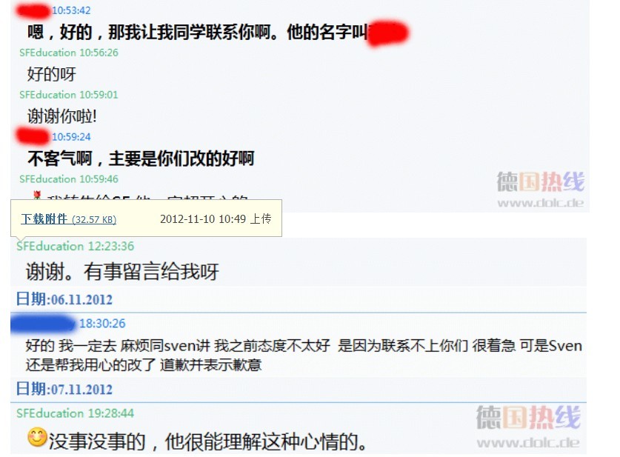This screenshot has height=457, width=620.
Task: Click the 下载附件 download attachment link
Action: [x=44, y=219]
